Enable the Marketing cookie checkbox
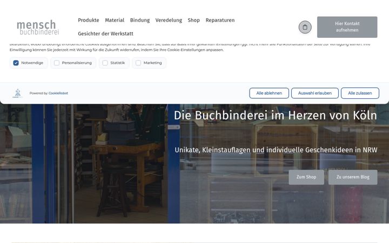The width and height of the screenshot is (389, 243). pyautogui.click(x=138, y=63)
